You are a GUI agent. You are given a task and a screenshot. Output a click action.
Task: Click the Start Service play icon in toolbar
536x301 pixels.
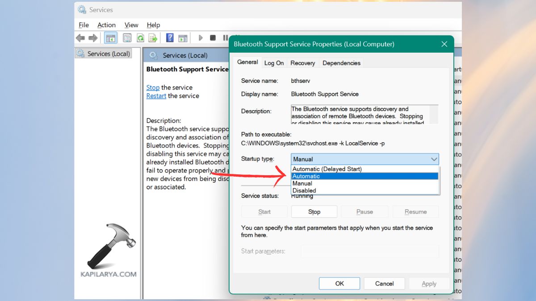[200, 37]
